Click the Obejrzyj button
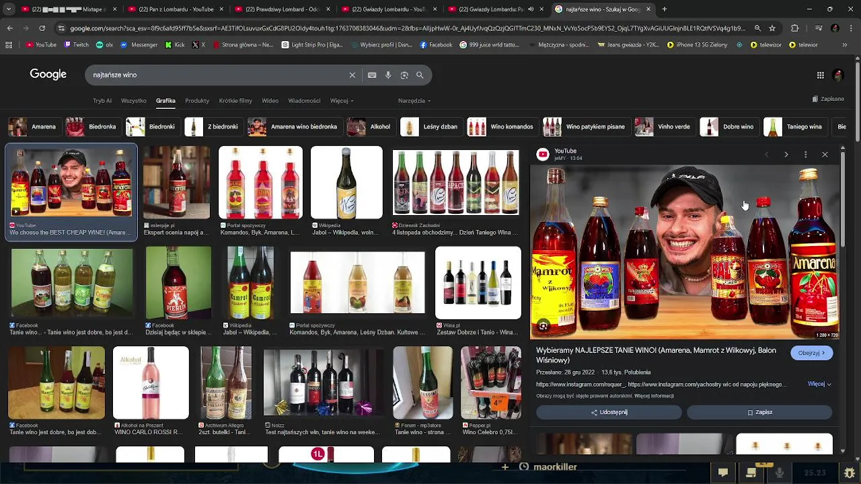The height and width of the screenshot is (484, 861). (x=811, y=353)
